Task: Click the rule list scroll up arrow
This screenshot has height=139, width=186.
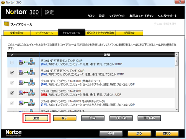Action: (x=177, y=55)
